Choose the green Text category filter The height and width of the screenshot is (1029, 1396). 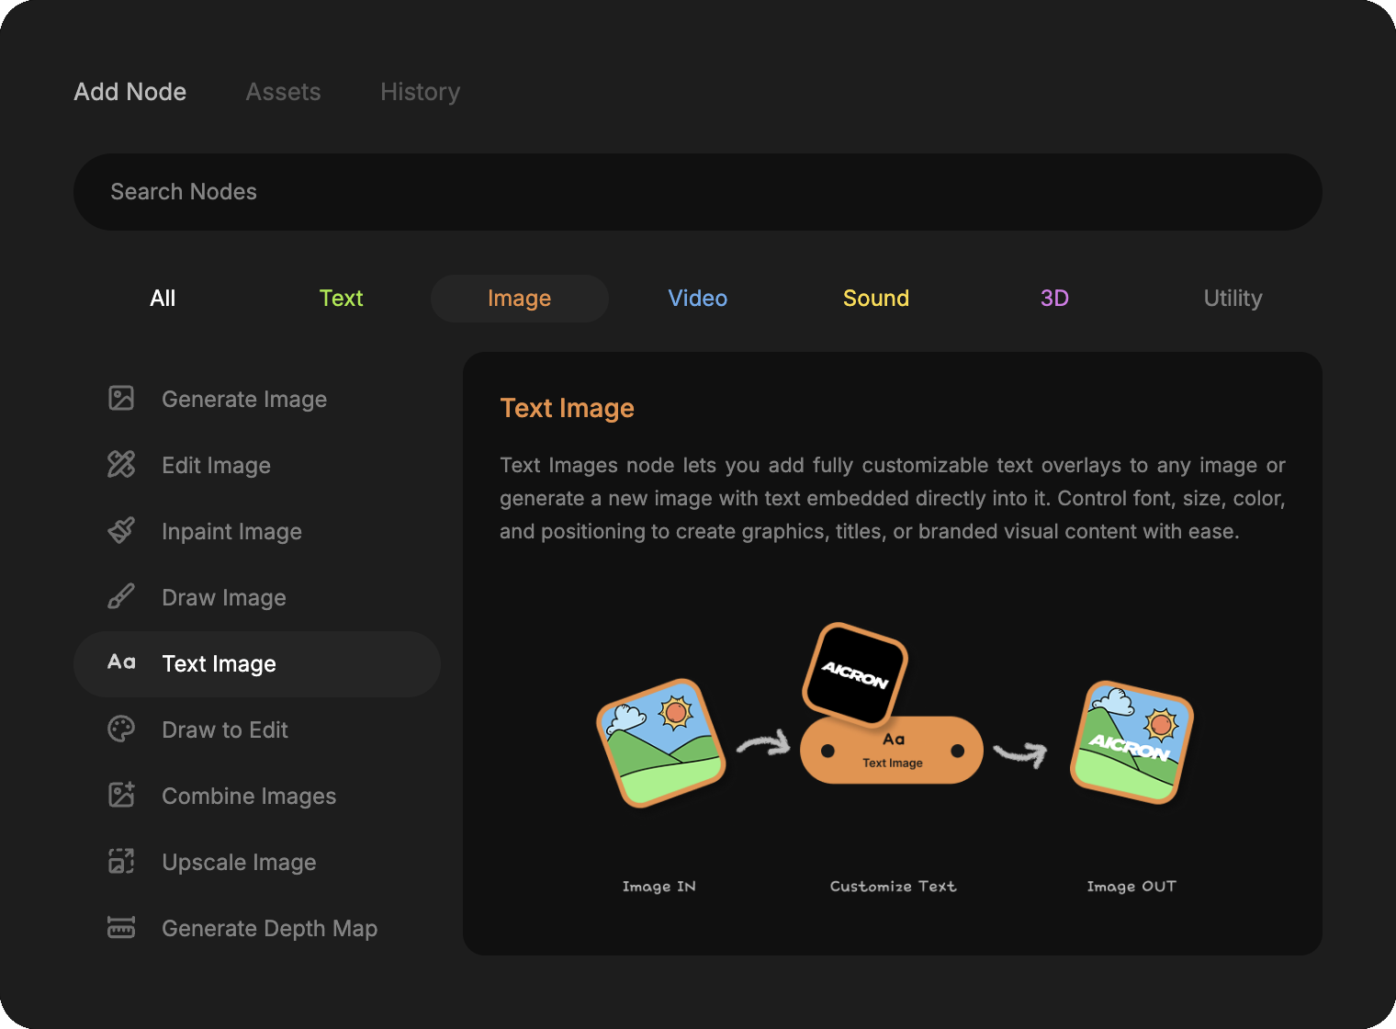[x=341, y=299]
